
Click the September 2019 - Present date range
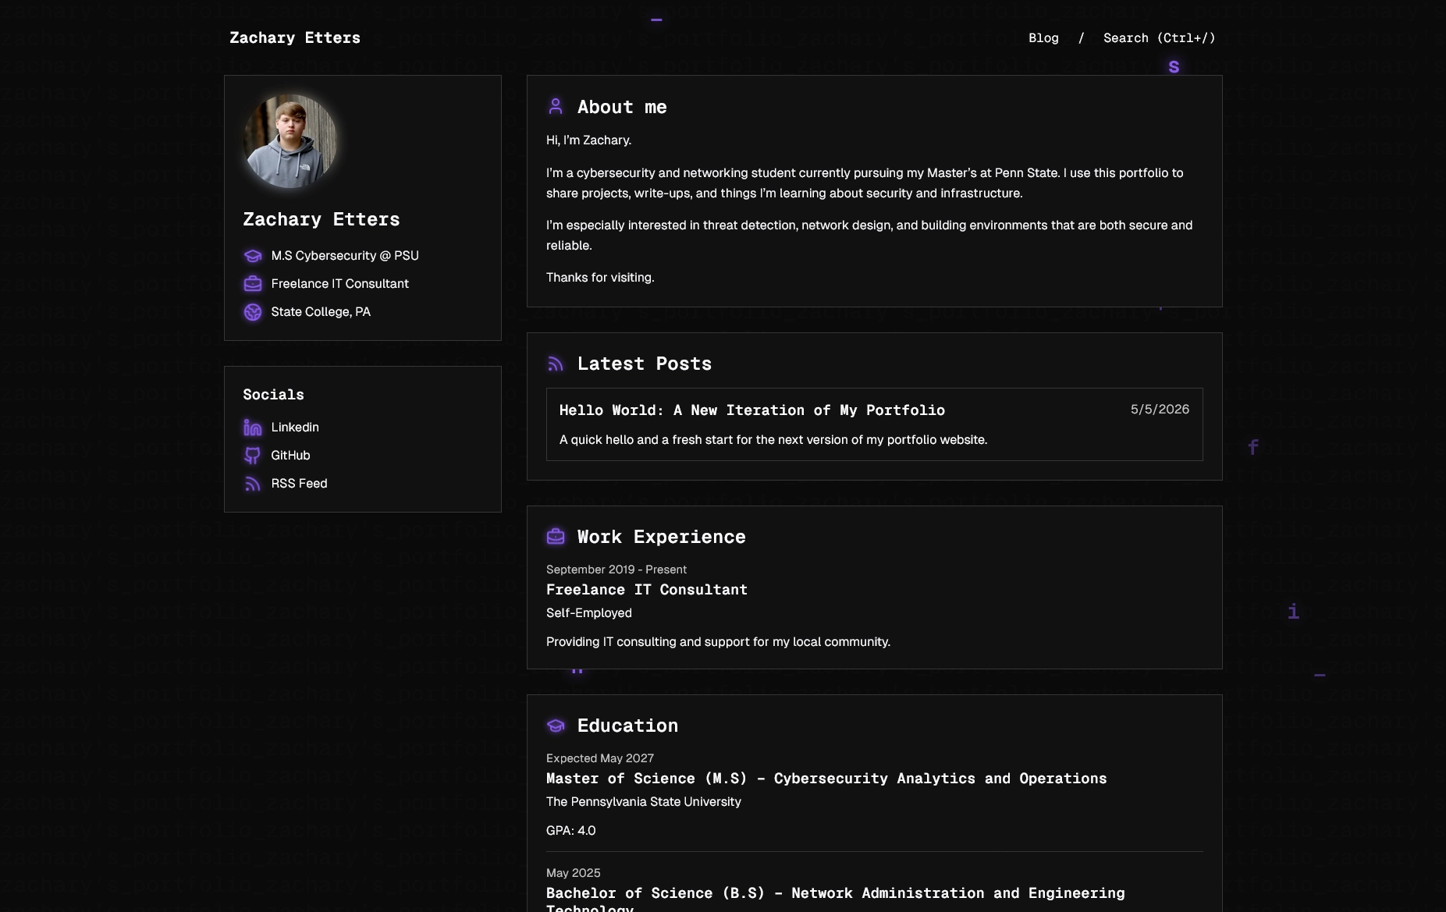616,570
